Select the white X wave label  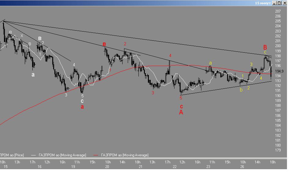[x=22, y=36]
